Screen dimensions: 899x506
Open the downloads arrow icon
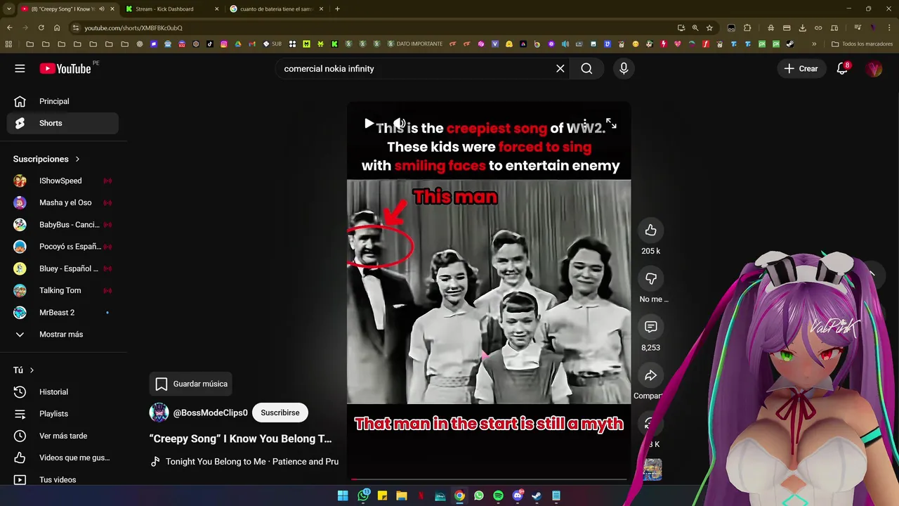(803, 27)
